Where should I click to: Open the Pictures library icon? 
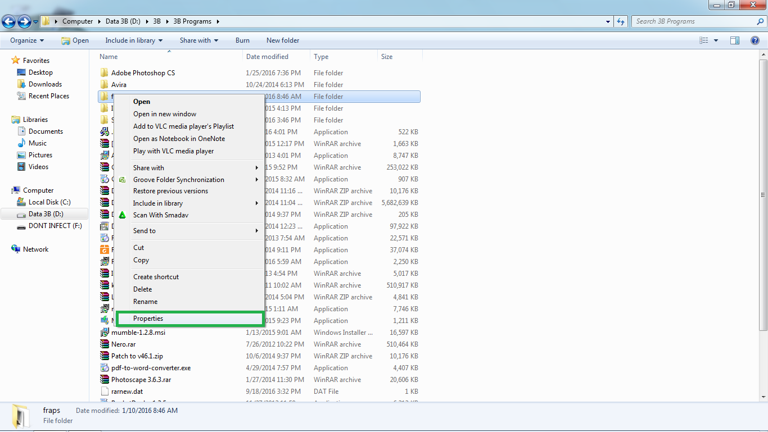coord(21,155)
